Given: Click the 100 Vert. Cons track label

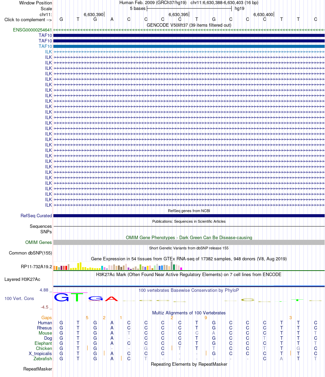Looking at the screenshot, I should pyautogui.click(x=19, y=298).
